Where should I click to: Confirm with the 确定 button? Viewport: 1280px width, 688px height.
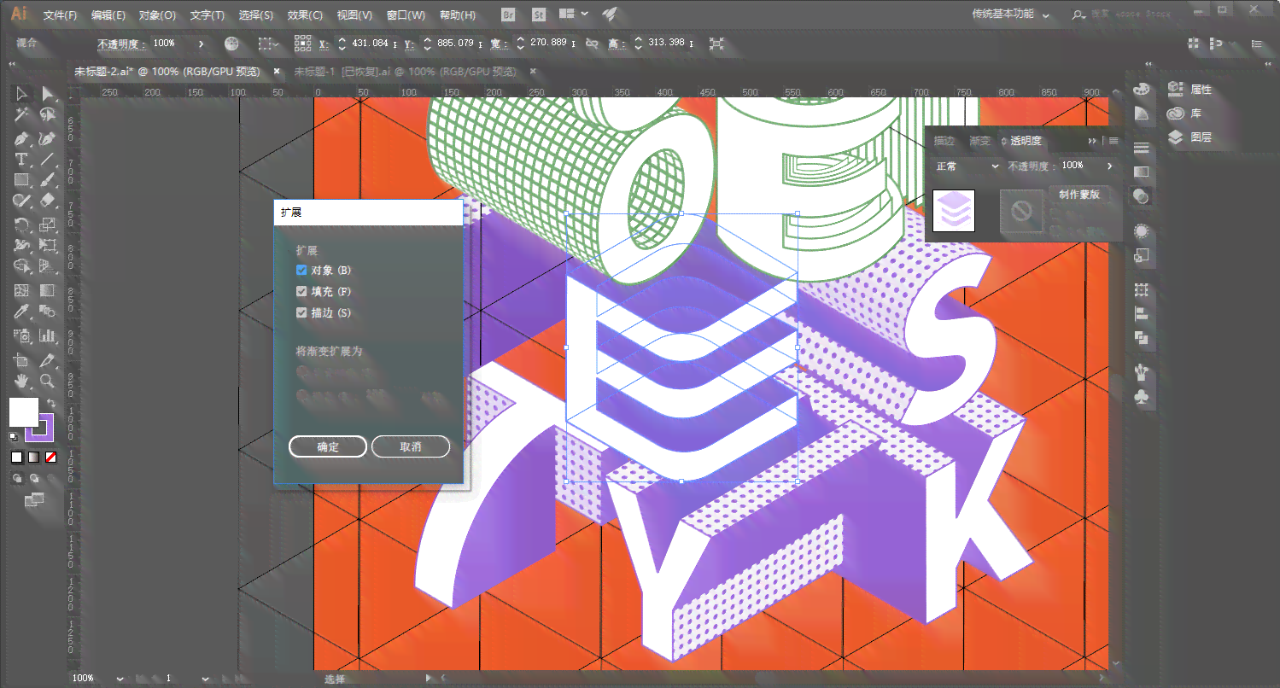tap(328, 446)
